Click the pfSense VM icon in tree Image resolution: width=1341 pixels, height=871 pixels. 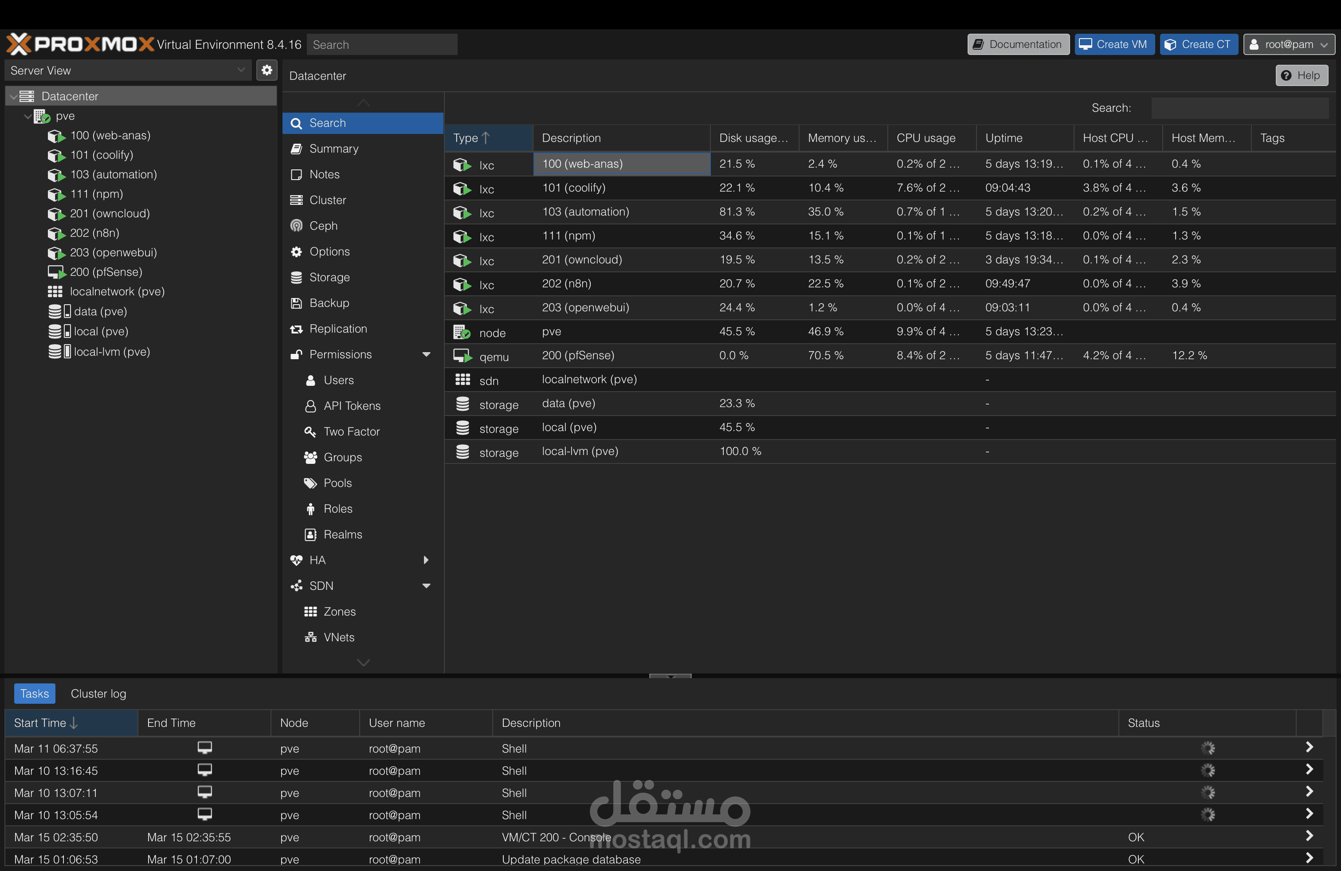tap(56, 272)
